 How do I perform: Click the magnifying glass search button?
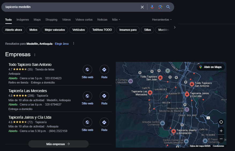point(168,7)
